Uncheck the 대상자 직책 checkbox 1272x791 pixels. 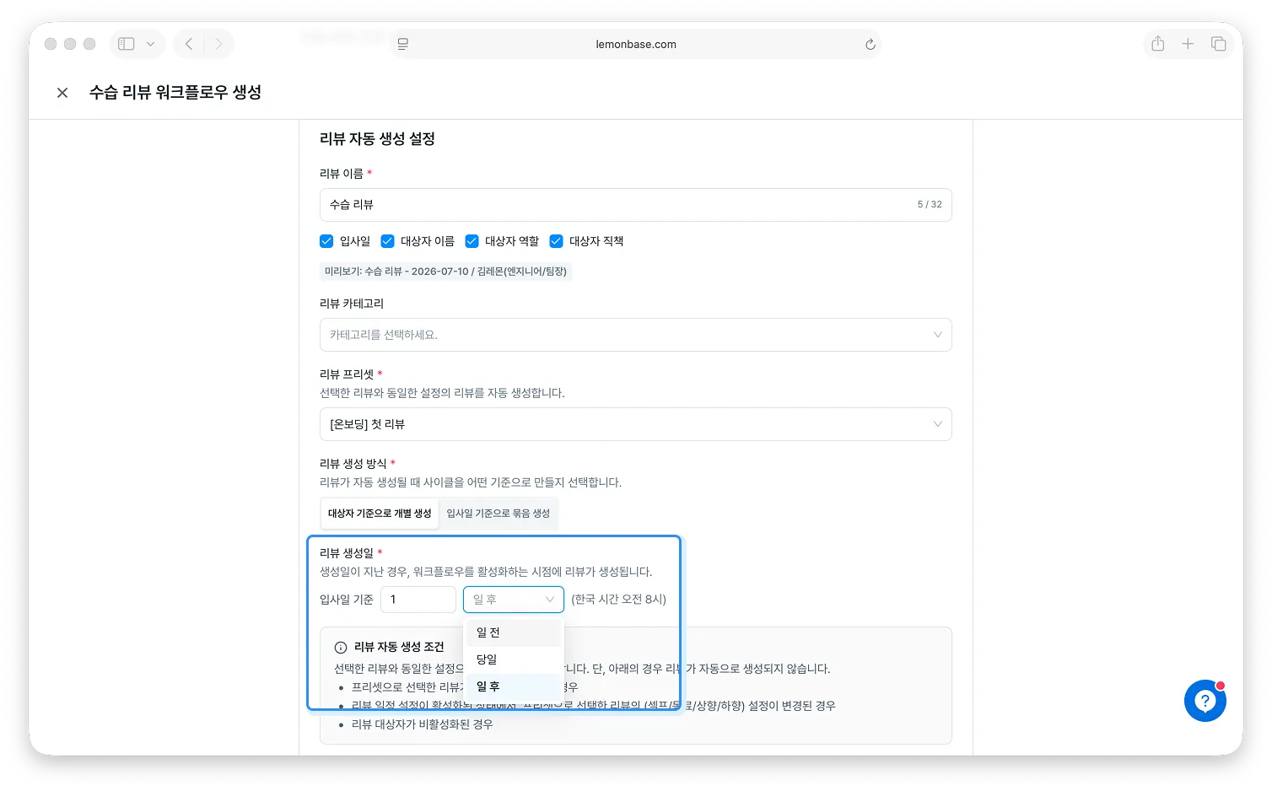(556, 241)
